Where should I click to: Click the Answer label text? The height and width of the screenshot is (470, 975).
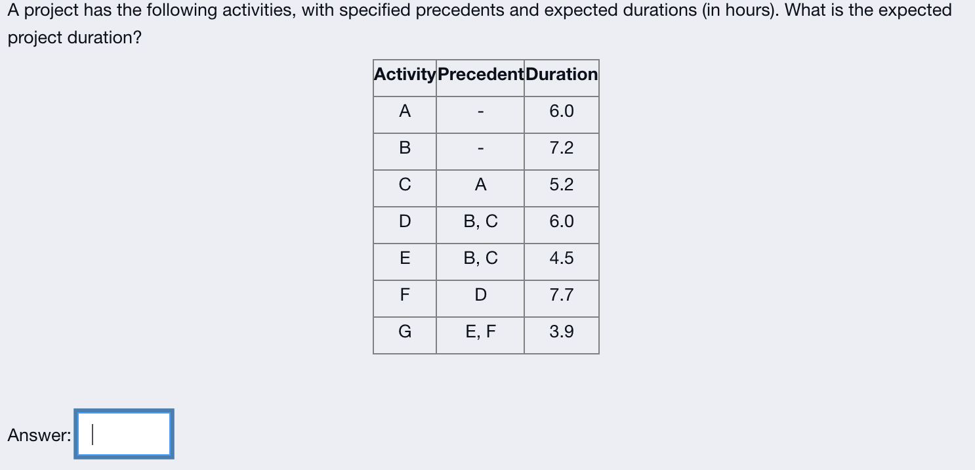37,433
